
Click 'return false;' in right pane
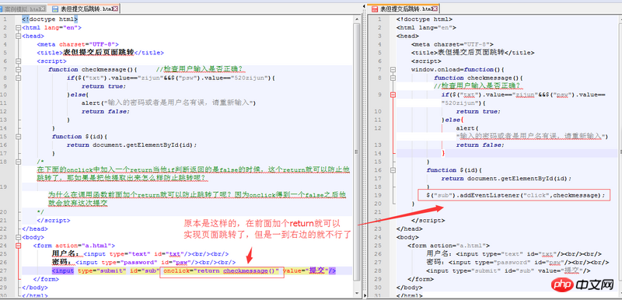(480, 145)
